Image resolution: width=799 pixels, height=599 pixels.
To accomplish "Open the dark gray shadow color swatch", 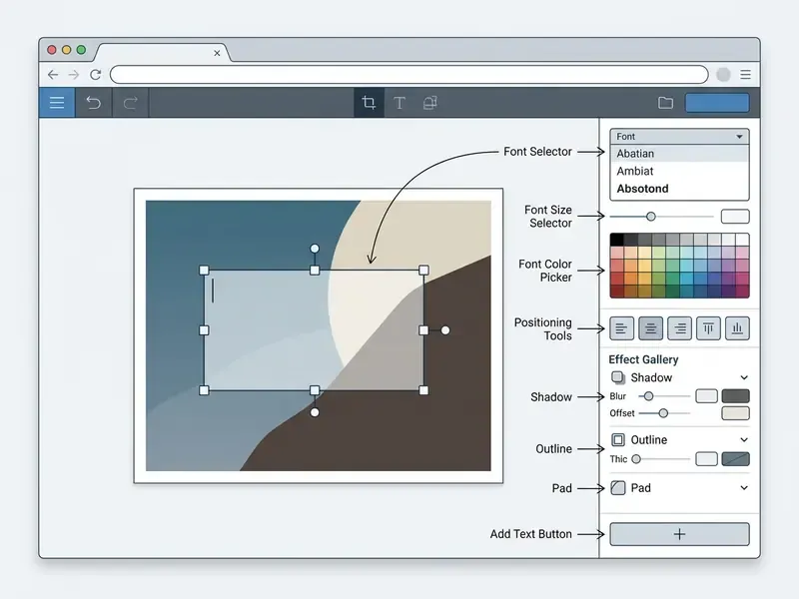I will pyautogui.click(x=735, y=395).
